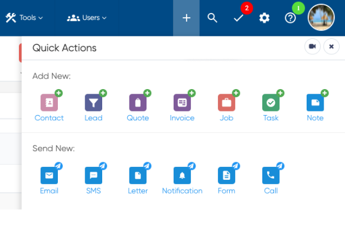Add a new Note
This screenshot has width=345, height=230.
coord(315,106)
